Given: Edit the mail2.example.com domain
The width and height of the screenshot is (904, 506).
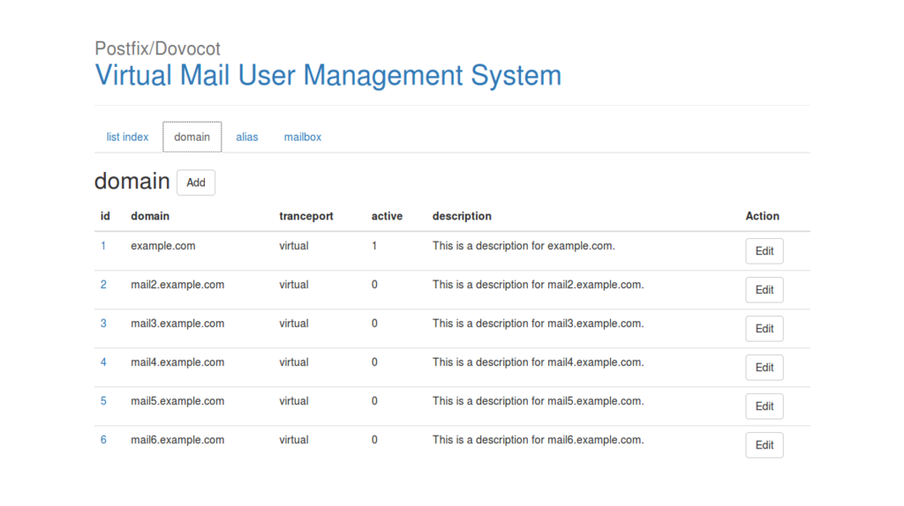Looking at the screenshot, I should 765,290.
